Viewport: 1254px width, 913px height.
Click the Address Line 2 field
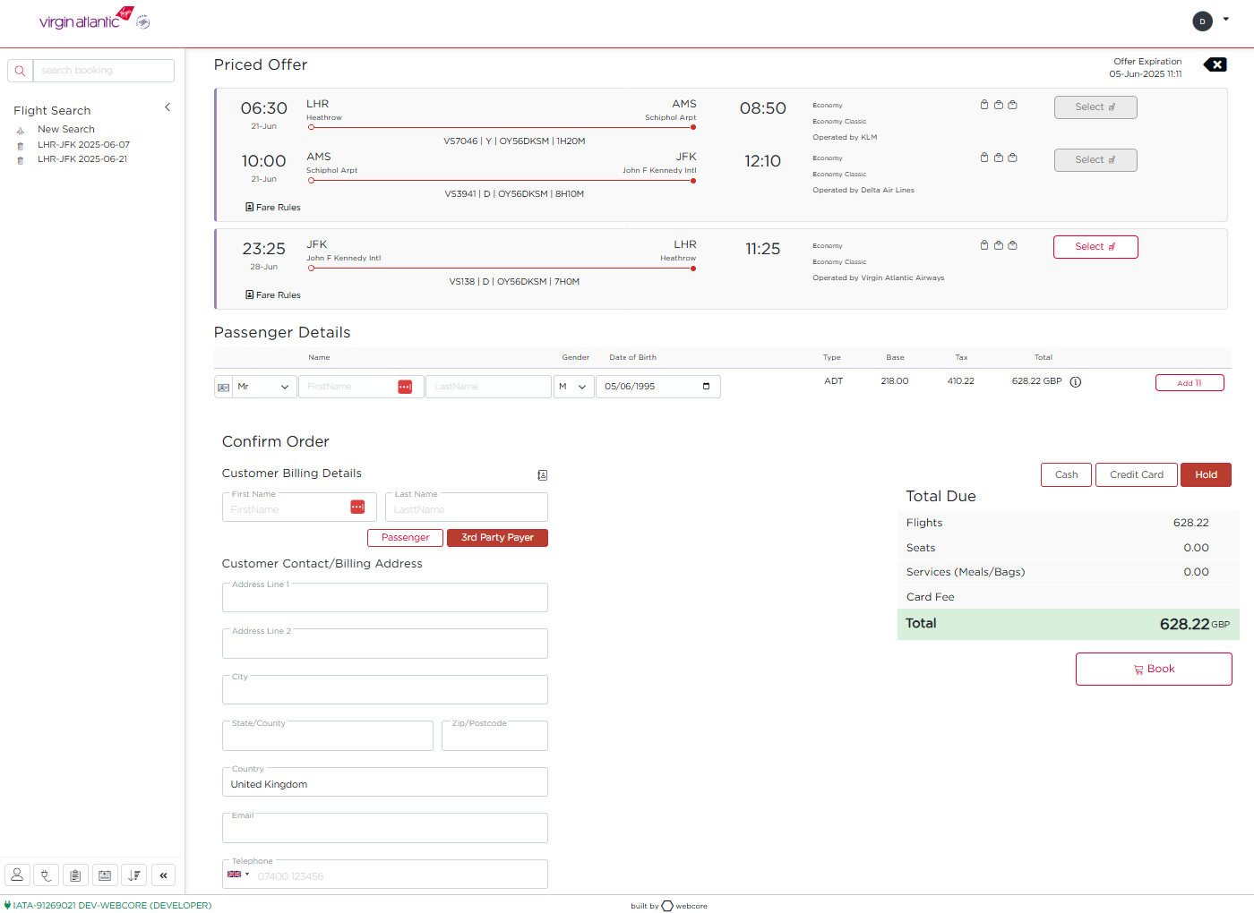pyautogui.click(x=385, y=644)
